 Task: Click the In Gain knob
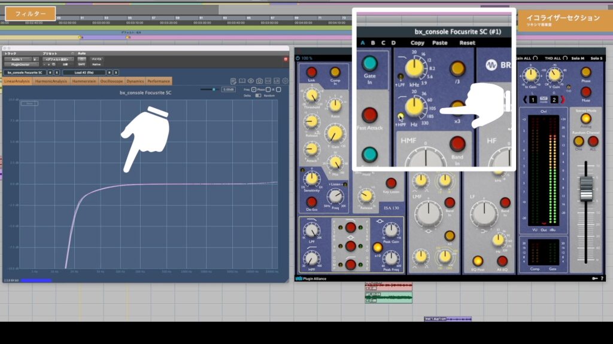[x=530, y=75]
